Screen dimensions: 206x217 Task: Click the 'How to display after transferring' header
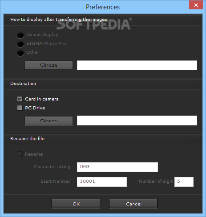tap(59, 20)
